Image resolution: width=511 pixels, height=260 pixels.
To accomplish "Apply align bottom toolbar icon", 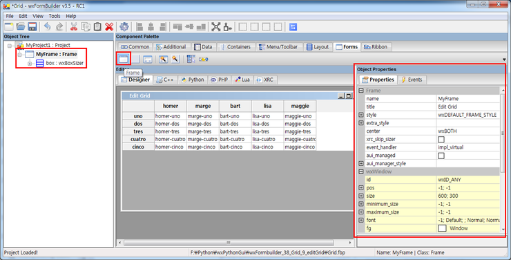I will coord(201,27).
